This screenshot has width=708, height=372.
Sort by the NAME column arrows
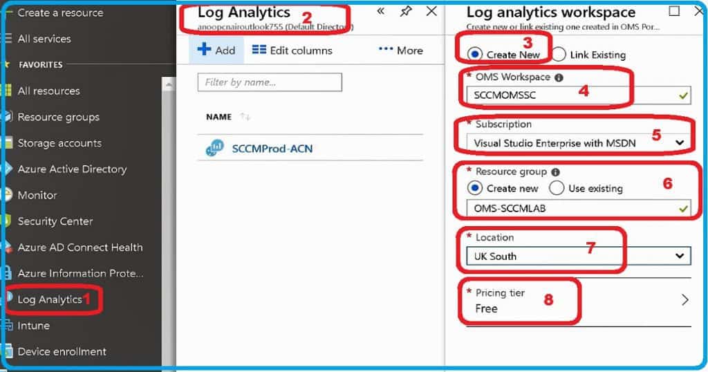(245, 117)
